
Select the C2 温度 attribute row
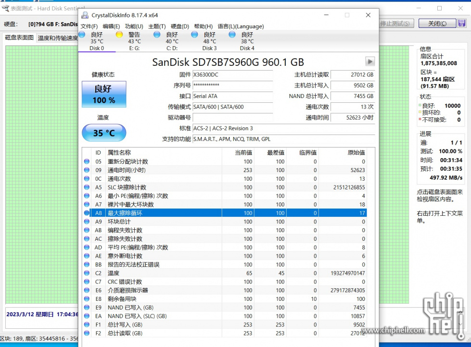pyautogui.click(x=224, y=273)
